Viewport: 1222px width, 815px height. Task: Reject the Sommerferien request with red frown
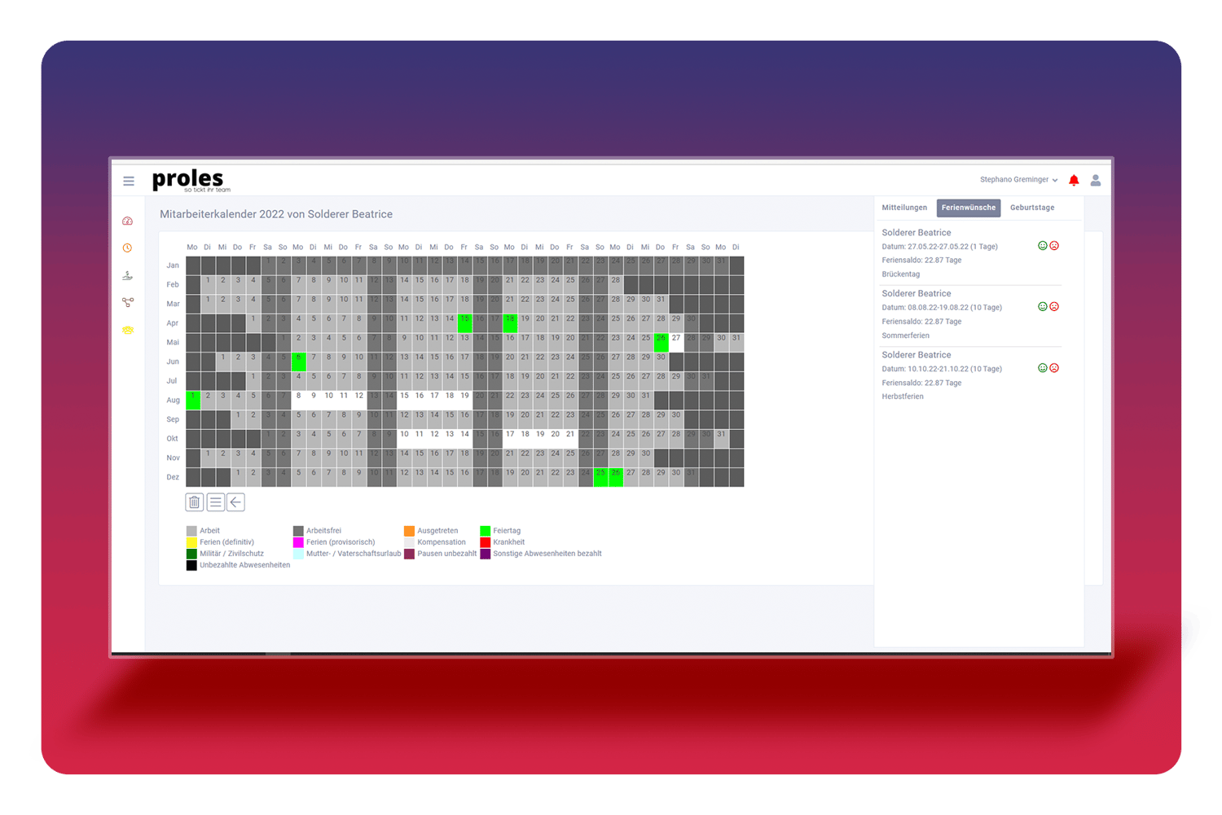(1054, 307)
